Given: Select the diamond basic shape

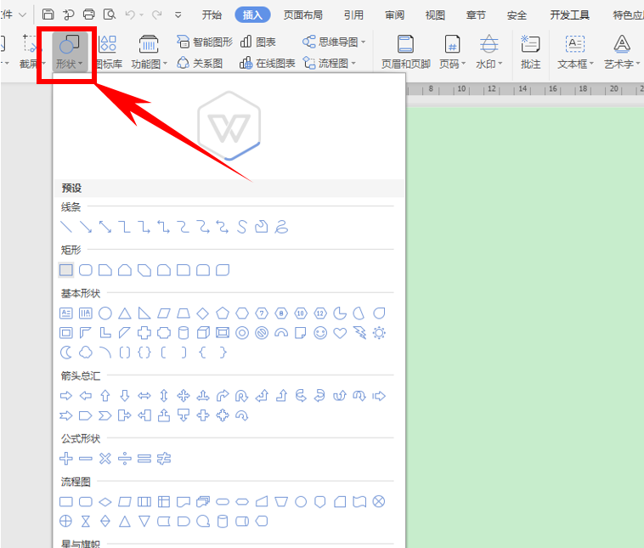Looking at the screenshot, I should (203, 314).
